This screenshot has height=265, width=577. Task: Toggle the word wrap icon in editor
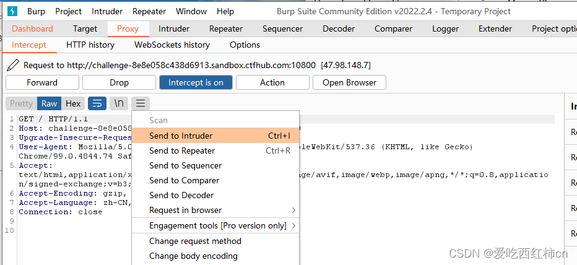coord(97,103)
